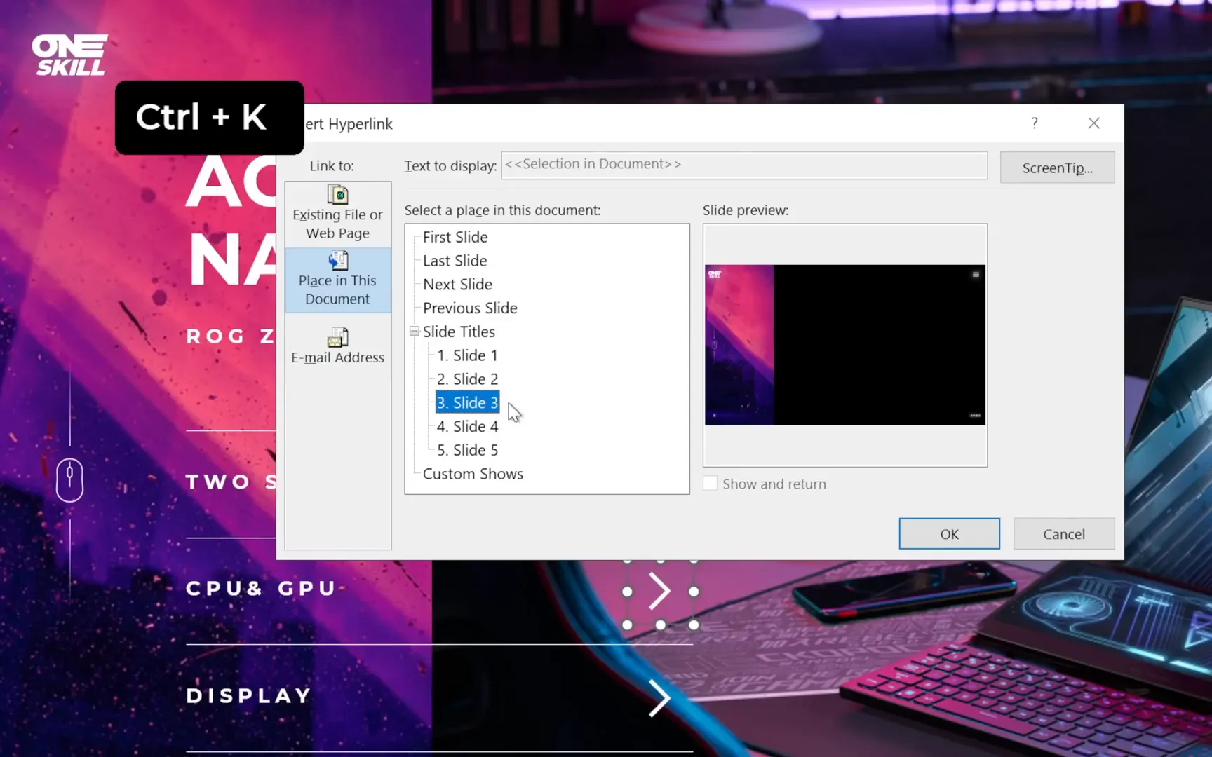This screenshot has height=757, width=1212.
Task: Click the Text to display field
Action: (743, 165)
